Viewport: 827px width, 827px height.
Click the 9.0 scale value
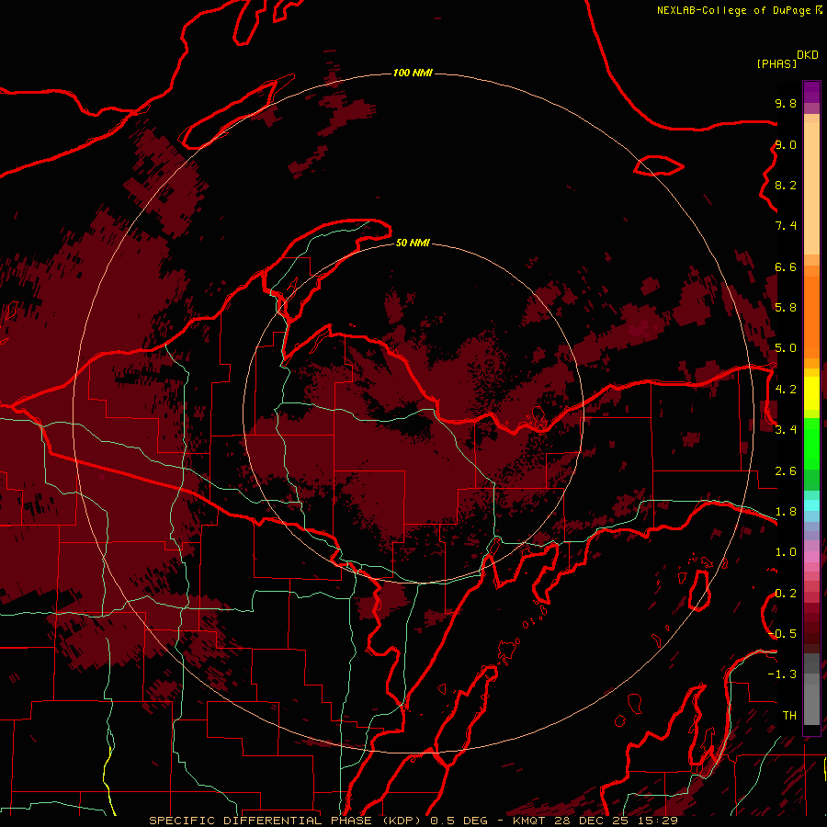786,144
